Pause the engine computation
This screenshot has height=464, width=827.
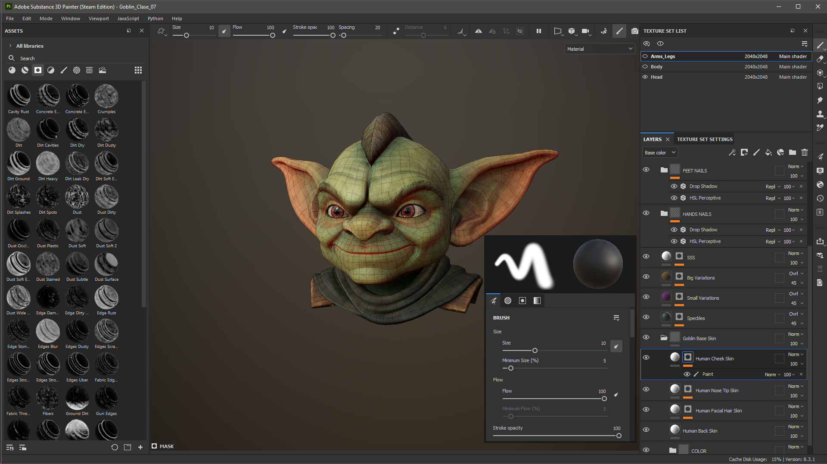[538, 31]
